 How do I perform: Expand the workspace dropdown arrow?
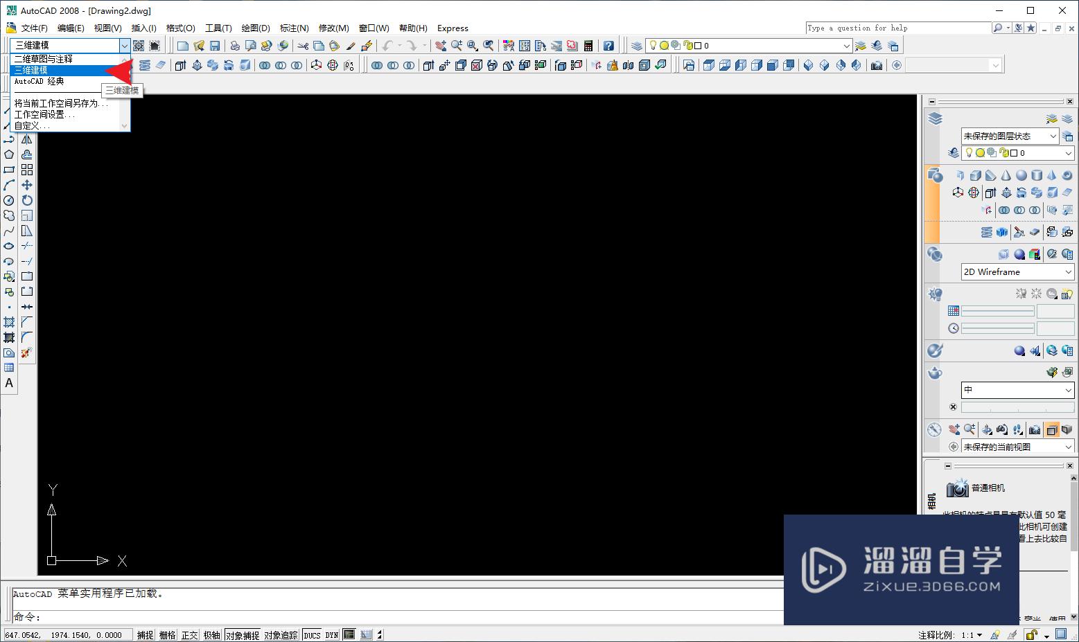[x=125, y=46]
